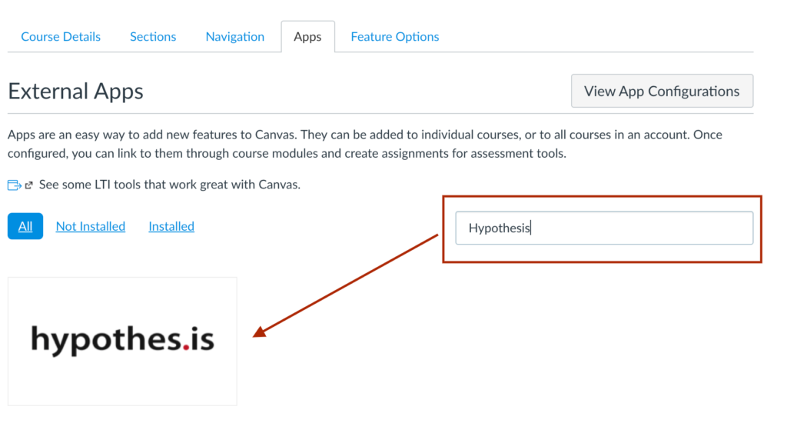The image size is (787, 430).
Task: Click the Apps description paragraph text
Action: (x=365, y=144)
